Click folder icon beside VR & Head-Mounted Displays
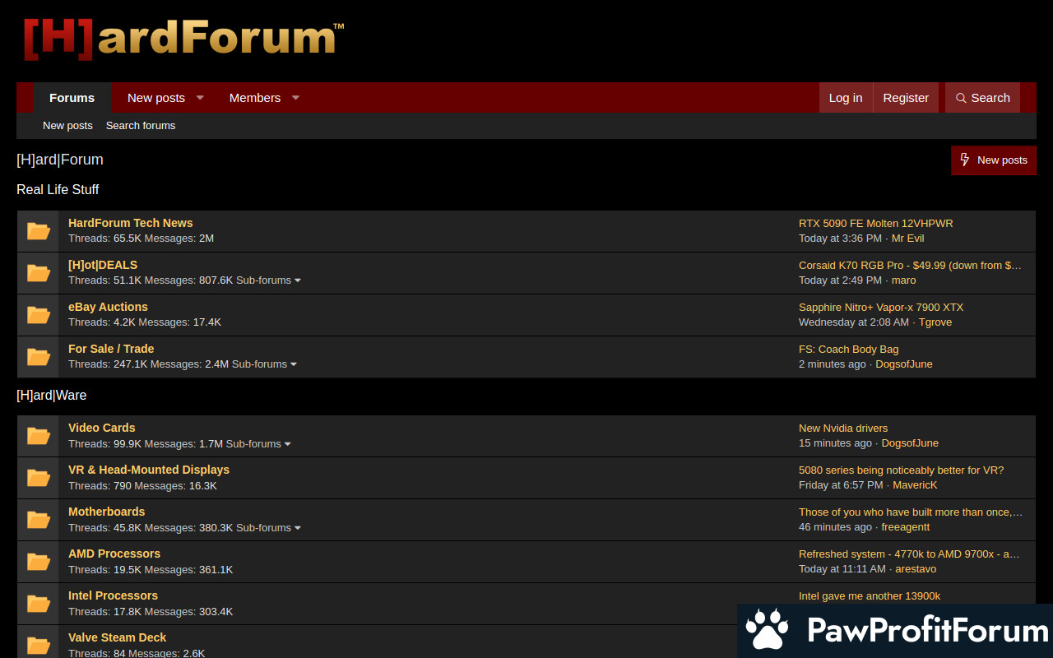 tap(39, 478)
